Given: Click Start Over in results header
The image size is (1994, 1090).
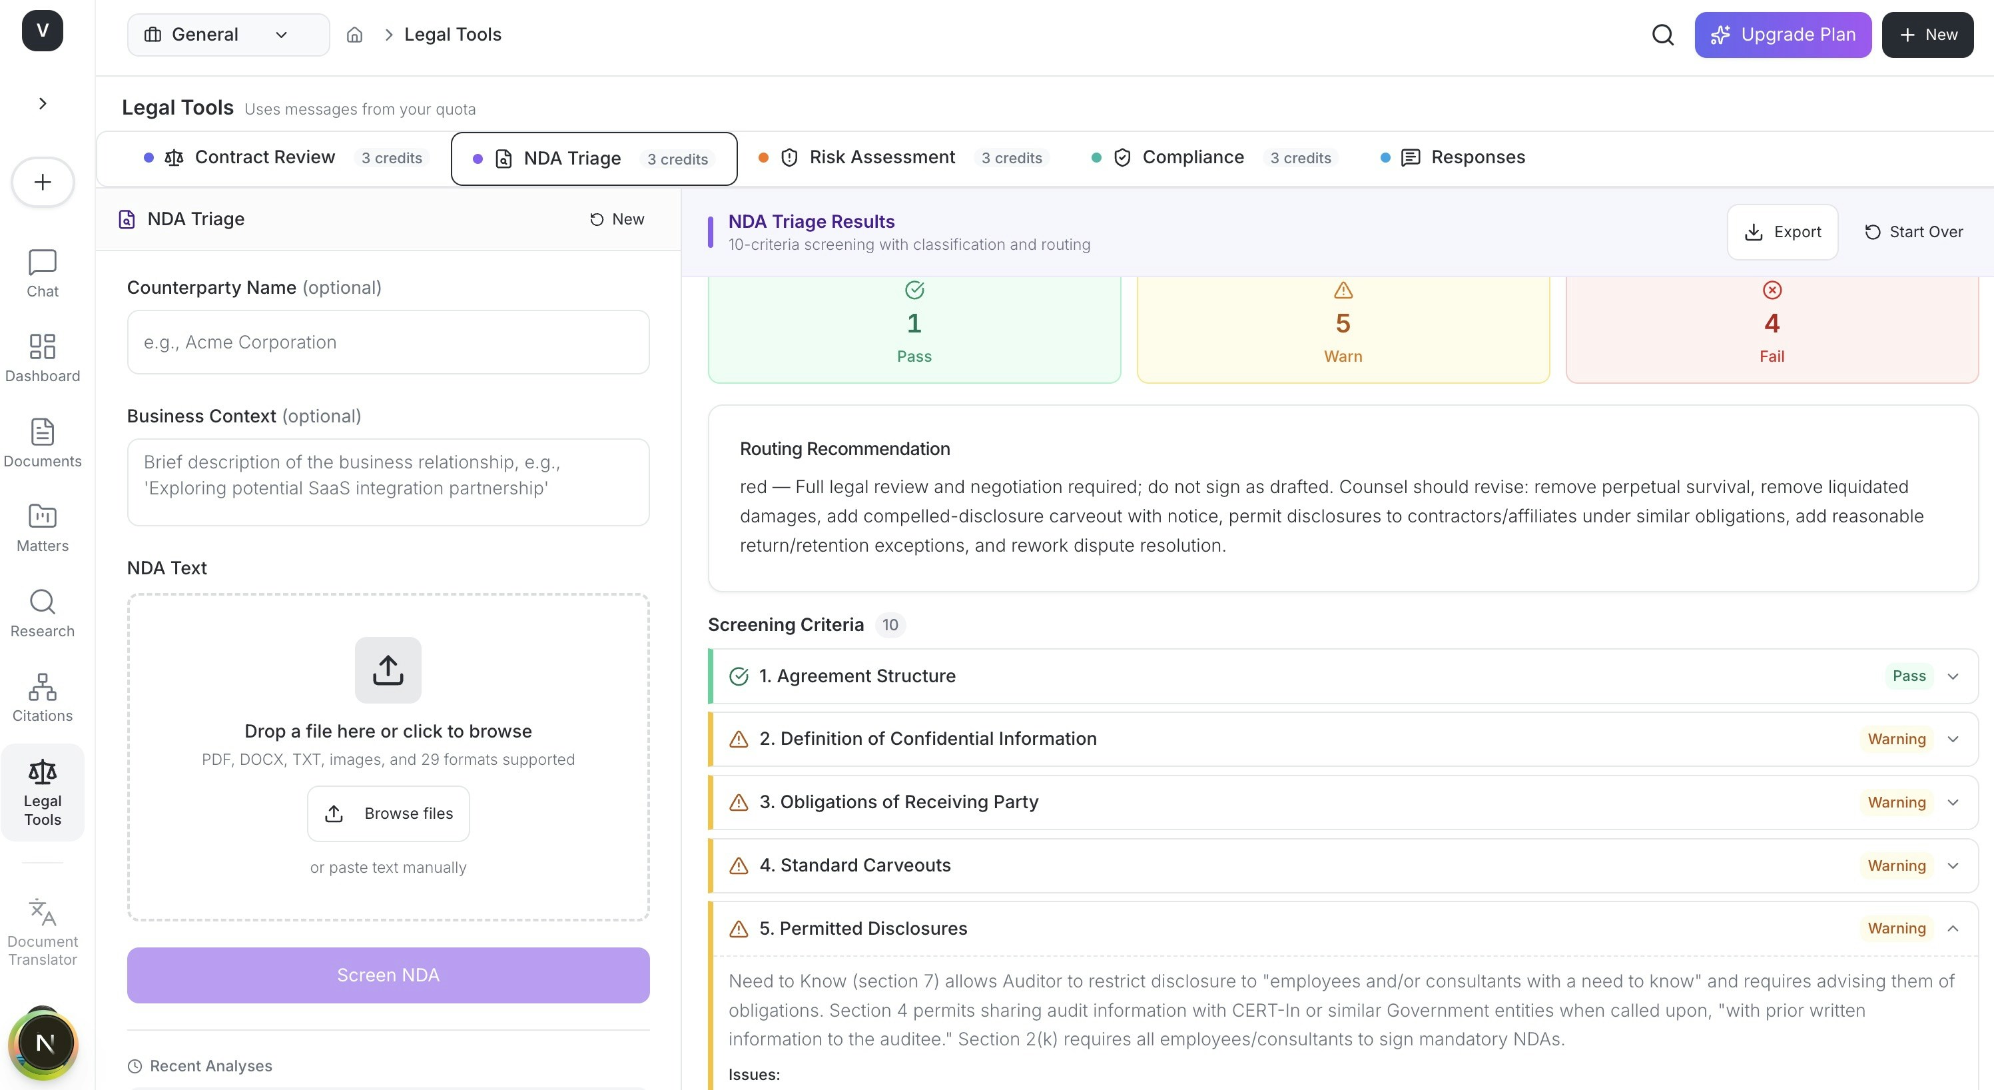Looking at the screenshot, I should coord(1913,233).
